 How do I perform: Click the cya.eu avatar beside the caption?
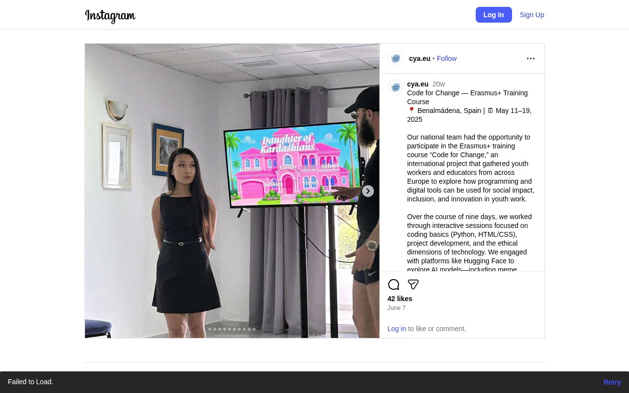tap(396, 87)
